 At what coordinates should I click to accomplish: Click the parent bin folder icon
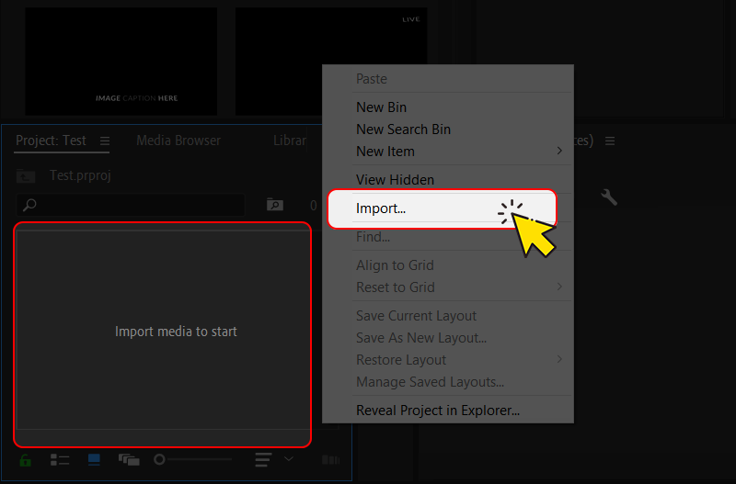(26, 175)
